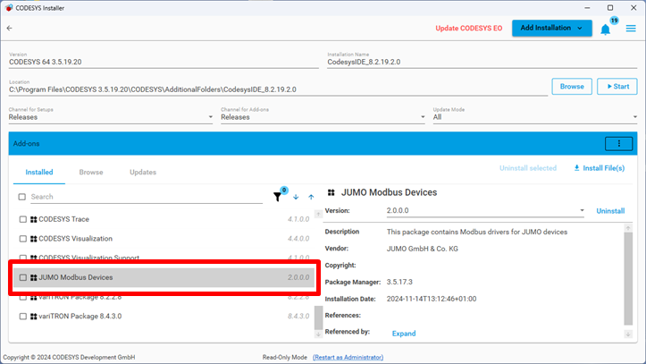The height and width of the screenshot is (364, 646).
Task: Select the JUMO Modbus Devices row
Action: click(x=164, y=277)
